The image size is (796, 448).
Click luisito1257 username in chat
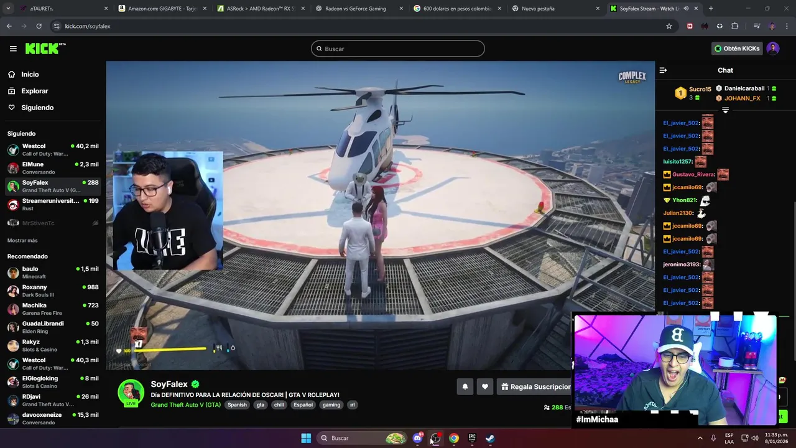pos(677,162)
